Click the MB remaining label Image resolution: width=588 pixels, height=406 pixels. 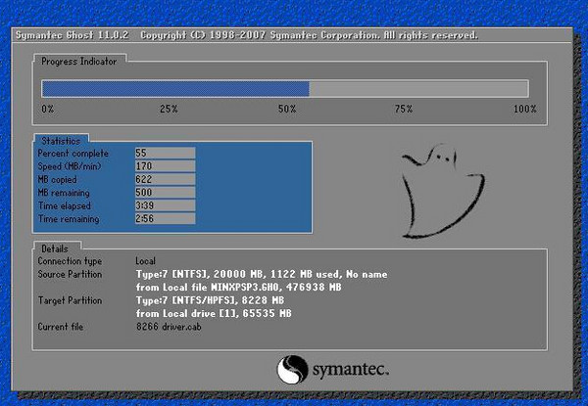64,193
